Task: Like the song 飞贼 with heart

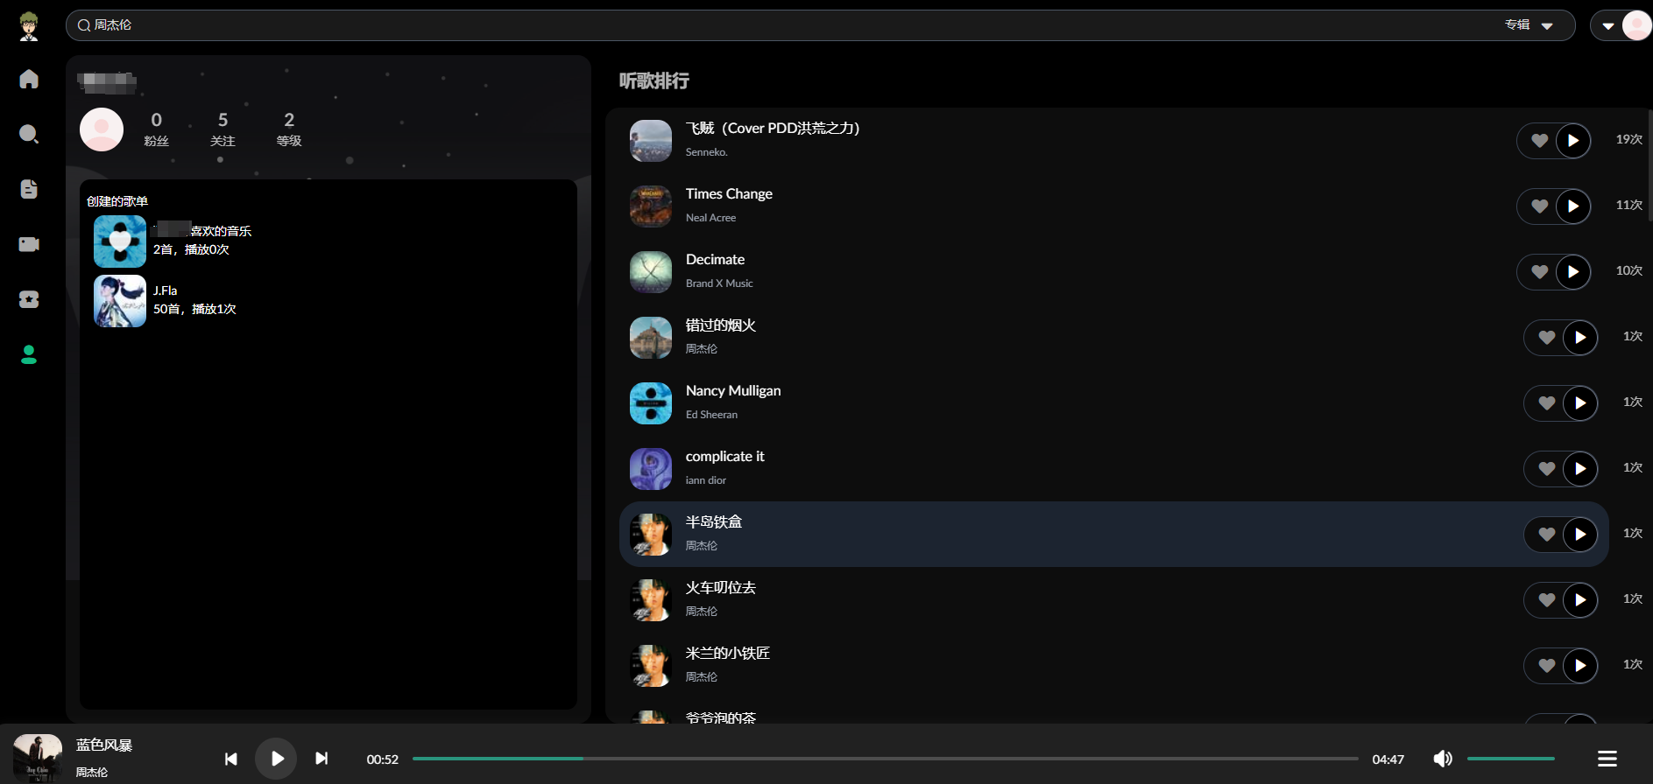Action: (1539, 141)
